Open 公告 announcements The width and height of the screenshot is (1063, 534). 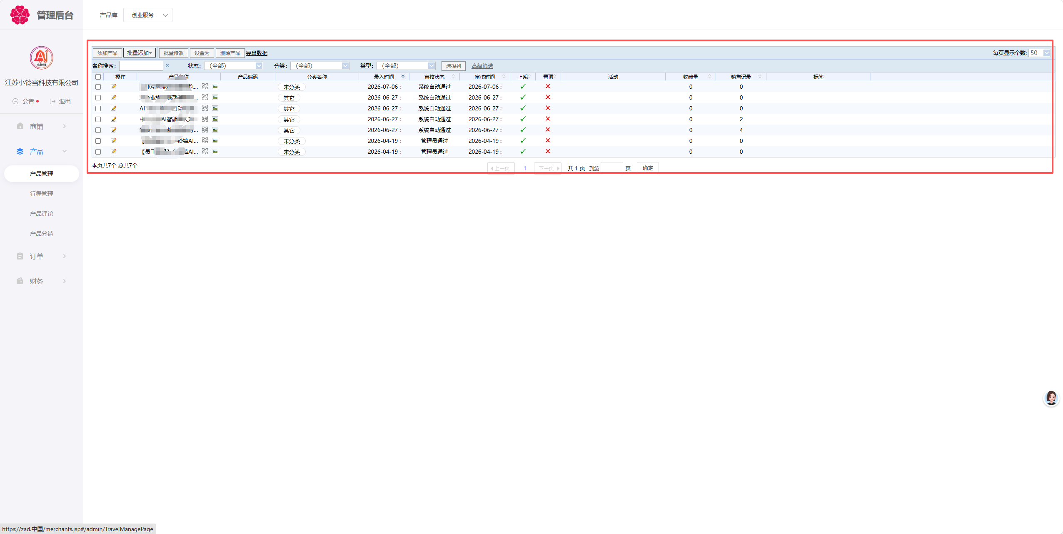pyautogui.click(x=28, y=101)
